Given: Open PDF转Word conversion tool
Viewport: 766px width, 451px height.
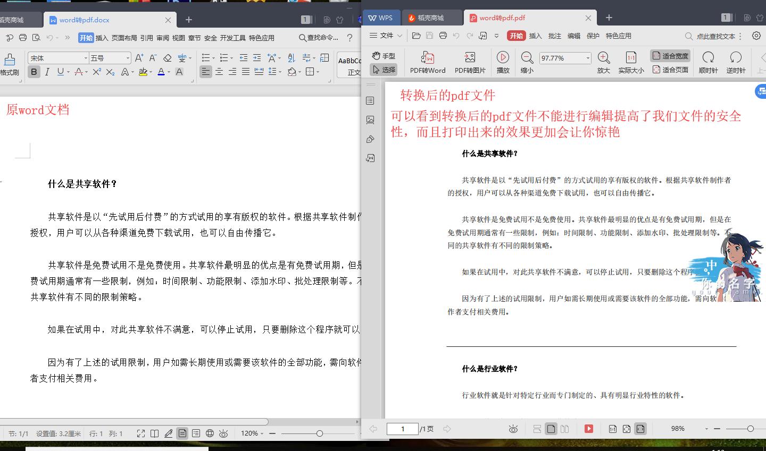Looking at the screenshot, I should pyautogui.click(x=427, y=62).
